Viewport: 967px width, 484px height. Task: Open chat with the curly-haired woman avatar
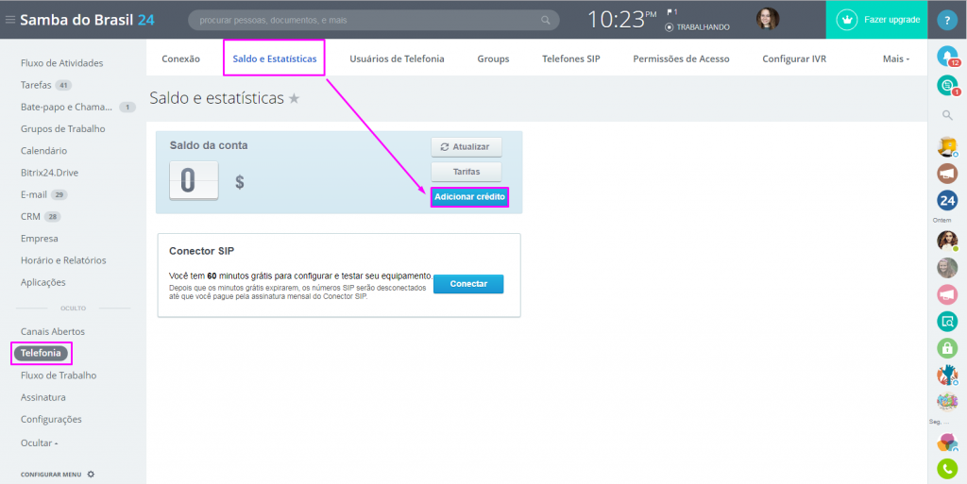point(947,241)
